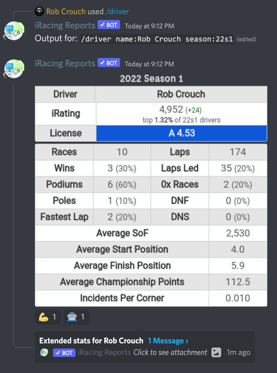
Task: Click the Rob Crouch username at top
Action: click(x=66, y=11)
